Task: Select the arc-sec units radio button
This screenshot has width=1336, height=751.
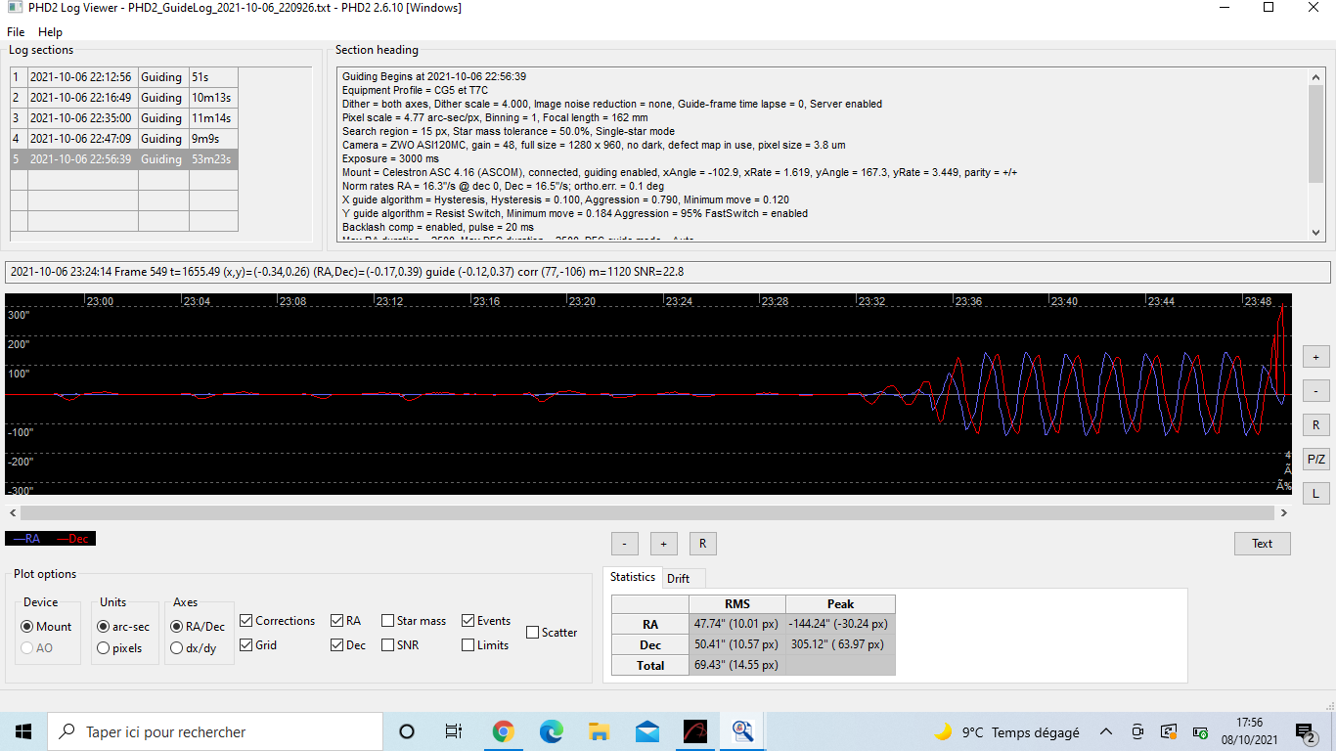Action: coord(123,627)
